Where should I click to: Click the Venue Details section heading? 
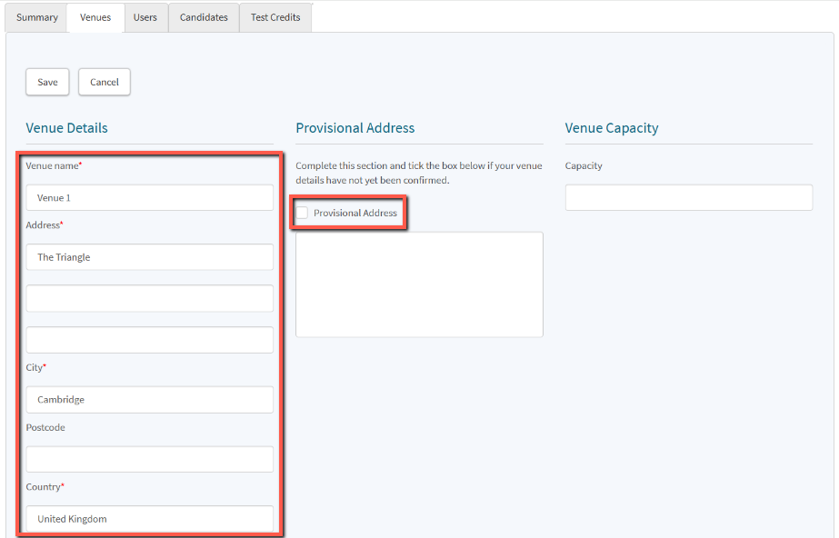(x=66, y=128)
